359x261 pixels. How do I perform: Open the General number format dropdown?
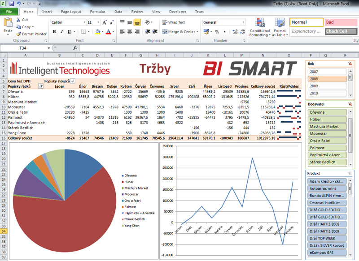point(243,22)
